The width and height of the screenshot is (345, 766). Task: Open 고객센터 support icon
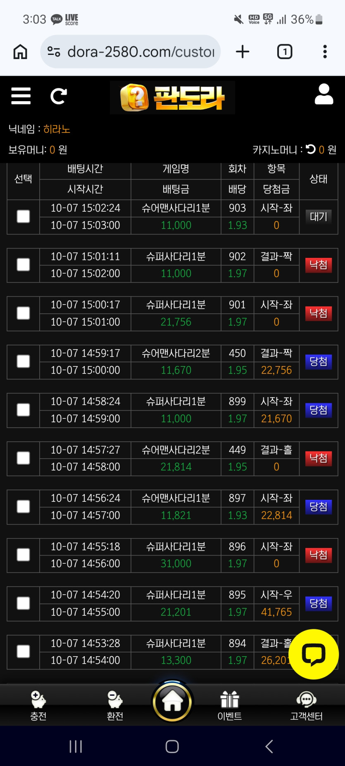coord(306,706)
